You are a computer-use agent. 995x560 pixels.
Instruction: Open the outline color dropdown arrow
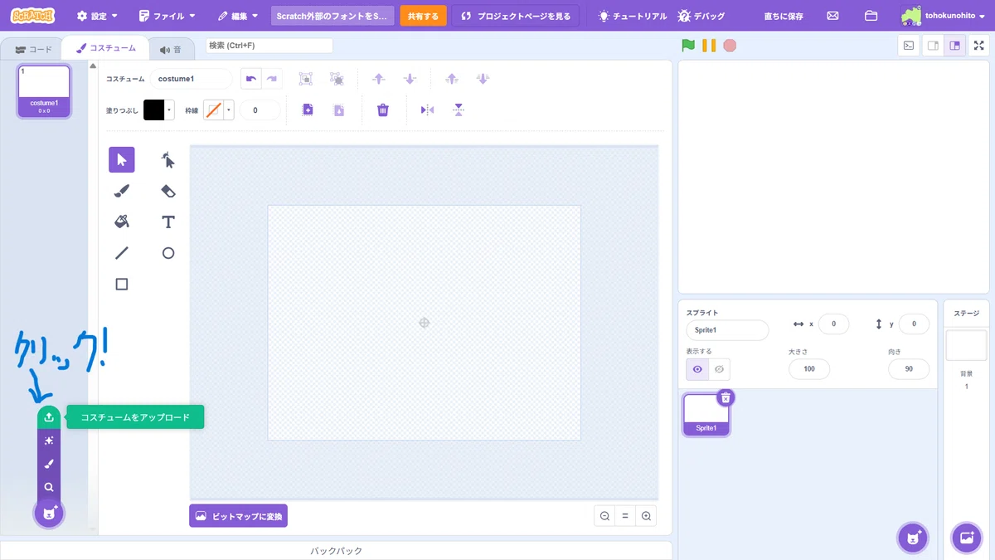[x=229, y=110]
